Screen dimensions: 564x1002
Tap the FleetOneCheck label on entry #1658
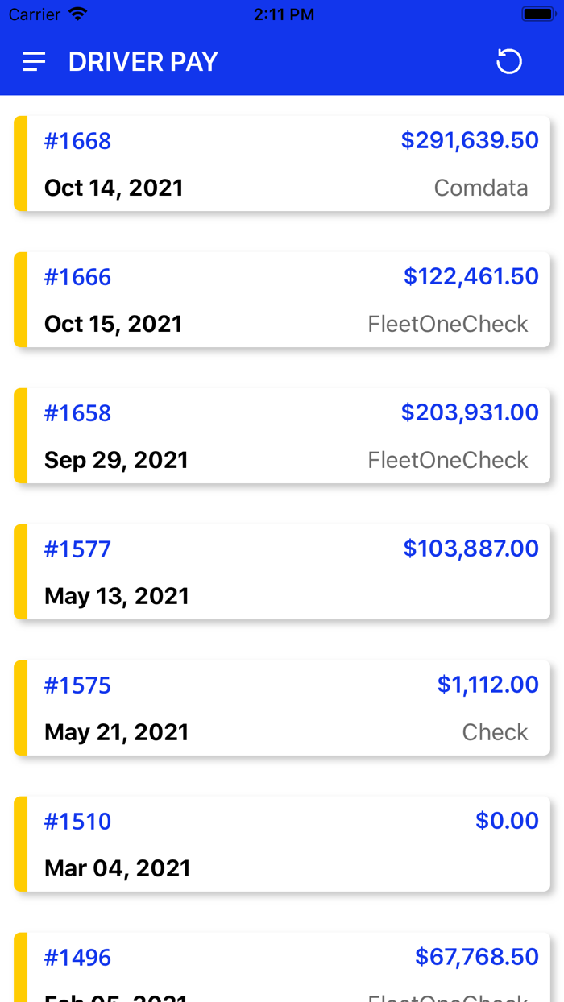click(448, 460)
